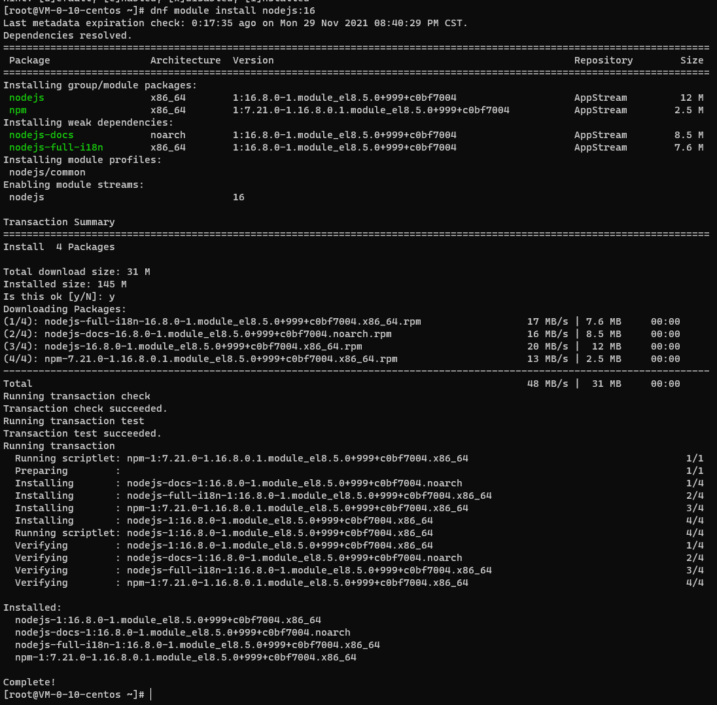
Task: Click the 'Total download size: 31 M' line
Action: [77, 272]
